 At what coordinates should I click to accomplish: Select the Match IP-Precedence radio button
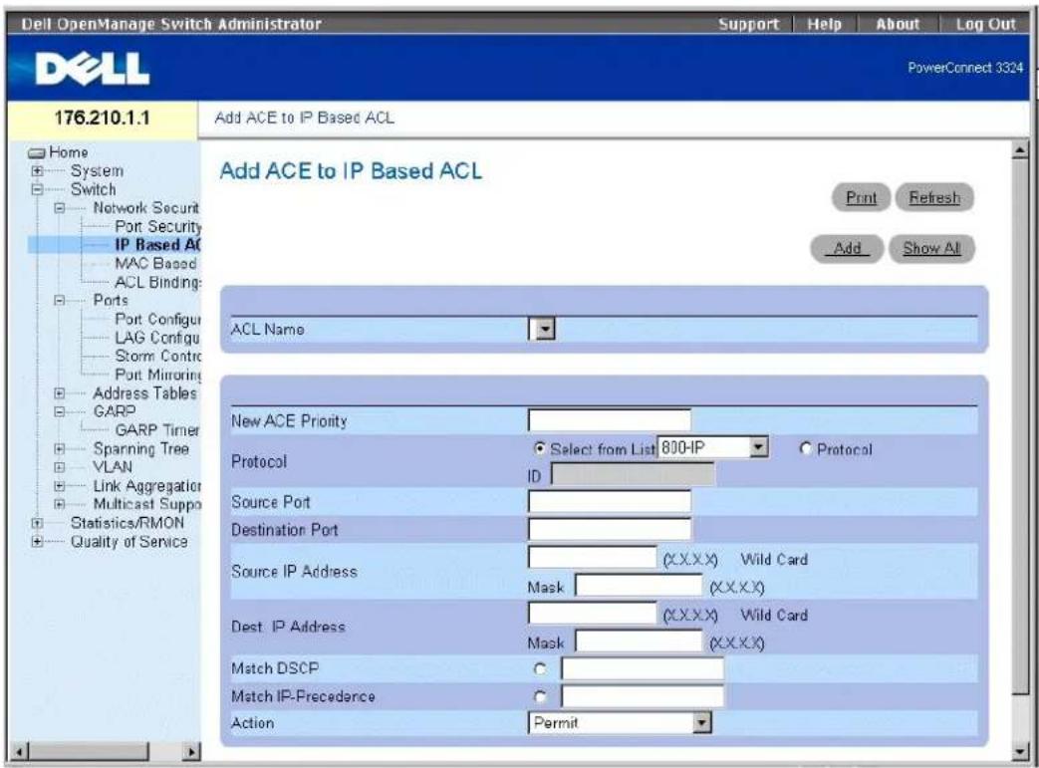pos(540,696)
